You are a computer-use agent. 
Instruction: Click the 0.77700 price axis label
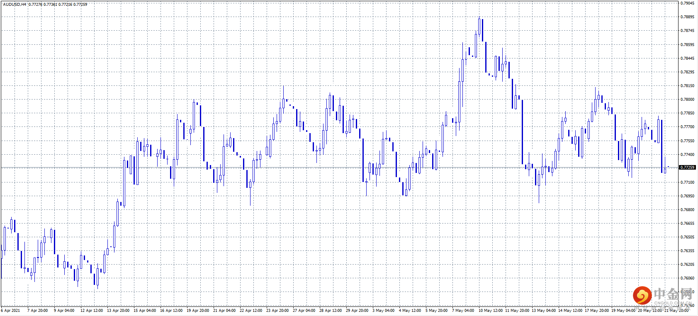(x=687, y=127)
